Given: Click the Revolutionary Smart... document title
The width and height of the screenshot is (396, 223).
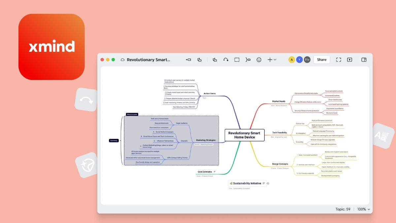Looking at the screenshot, I should click(148, 60).
